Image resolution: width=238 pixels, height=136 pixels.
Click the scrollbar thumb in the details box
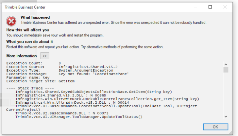[226, 70]
